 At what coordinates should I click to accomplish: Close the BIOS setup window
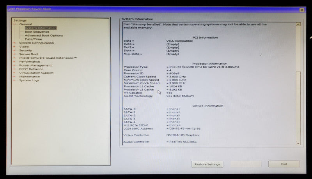point(301,10)
